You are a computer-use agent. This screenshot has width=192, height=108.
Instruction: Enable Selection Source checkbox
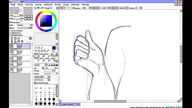(10, 35)
